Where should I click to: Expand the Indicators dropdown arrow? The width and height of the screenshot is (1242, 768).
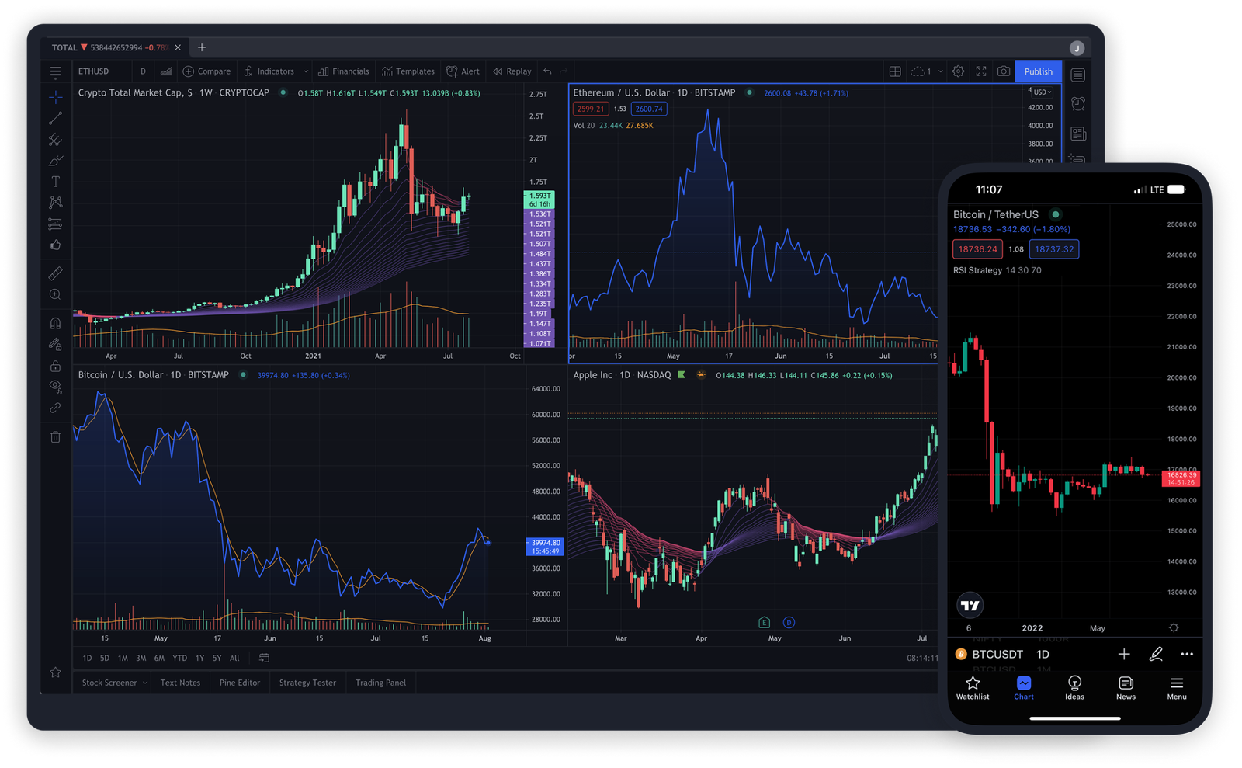[x=306, y=71]
